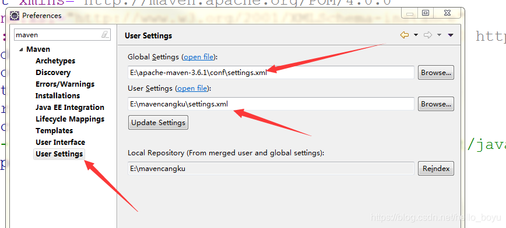Go back using the yellow arrow
The image size is (506, 228).
[405, 35]
